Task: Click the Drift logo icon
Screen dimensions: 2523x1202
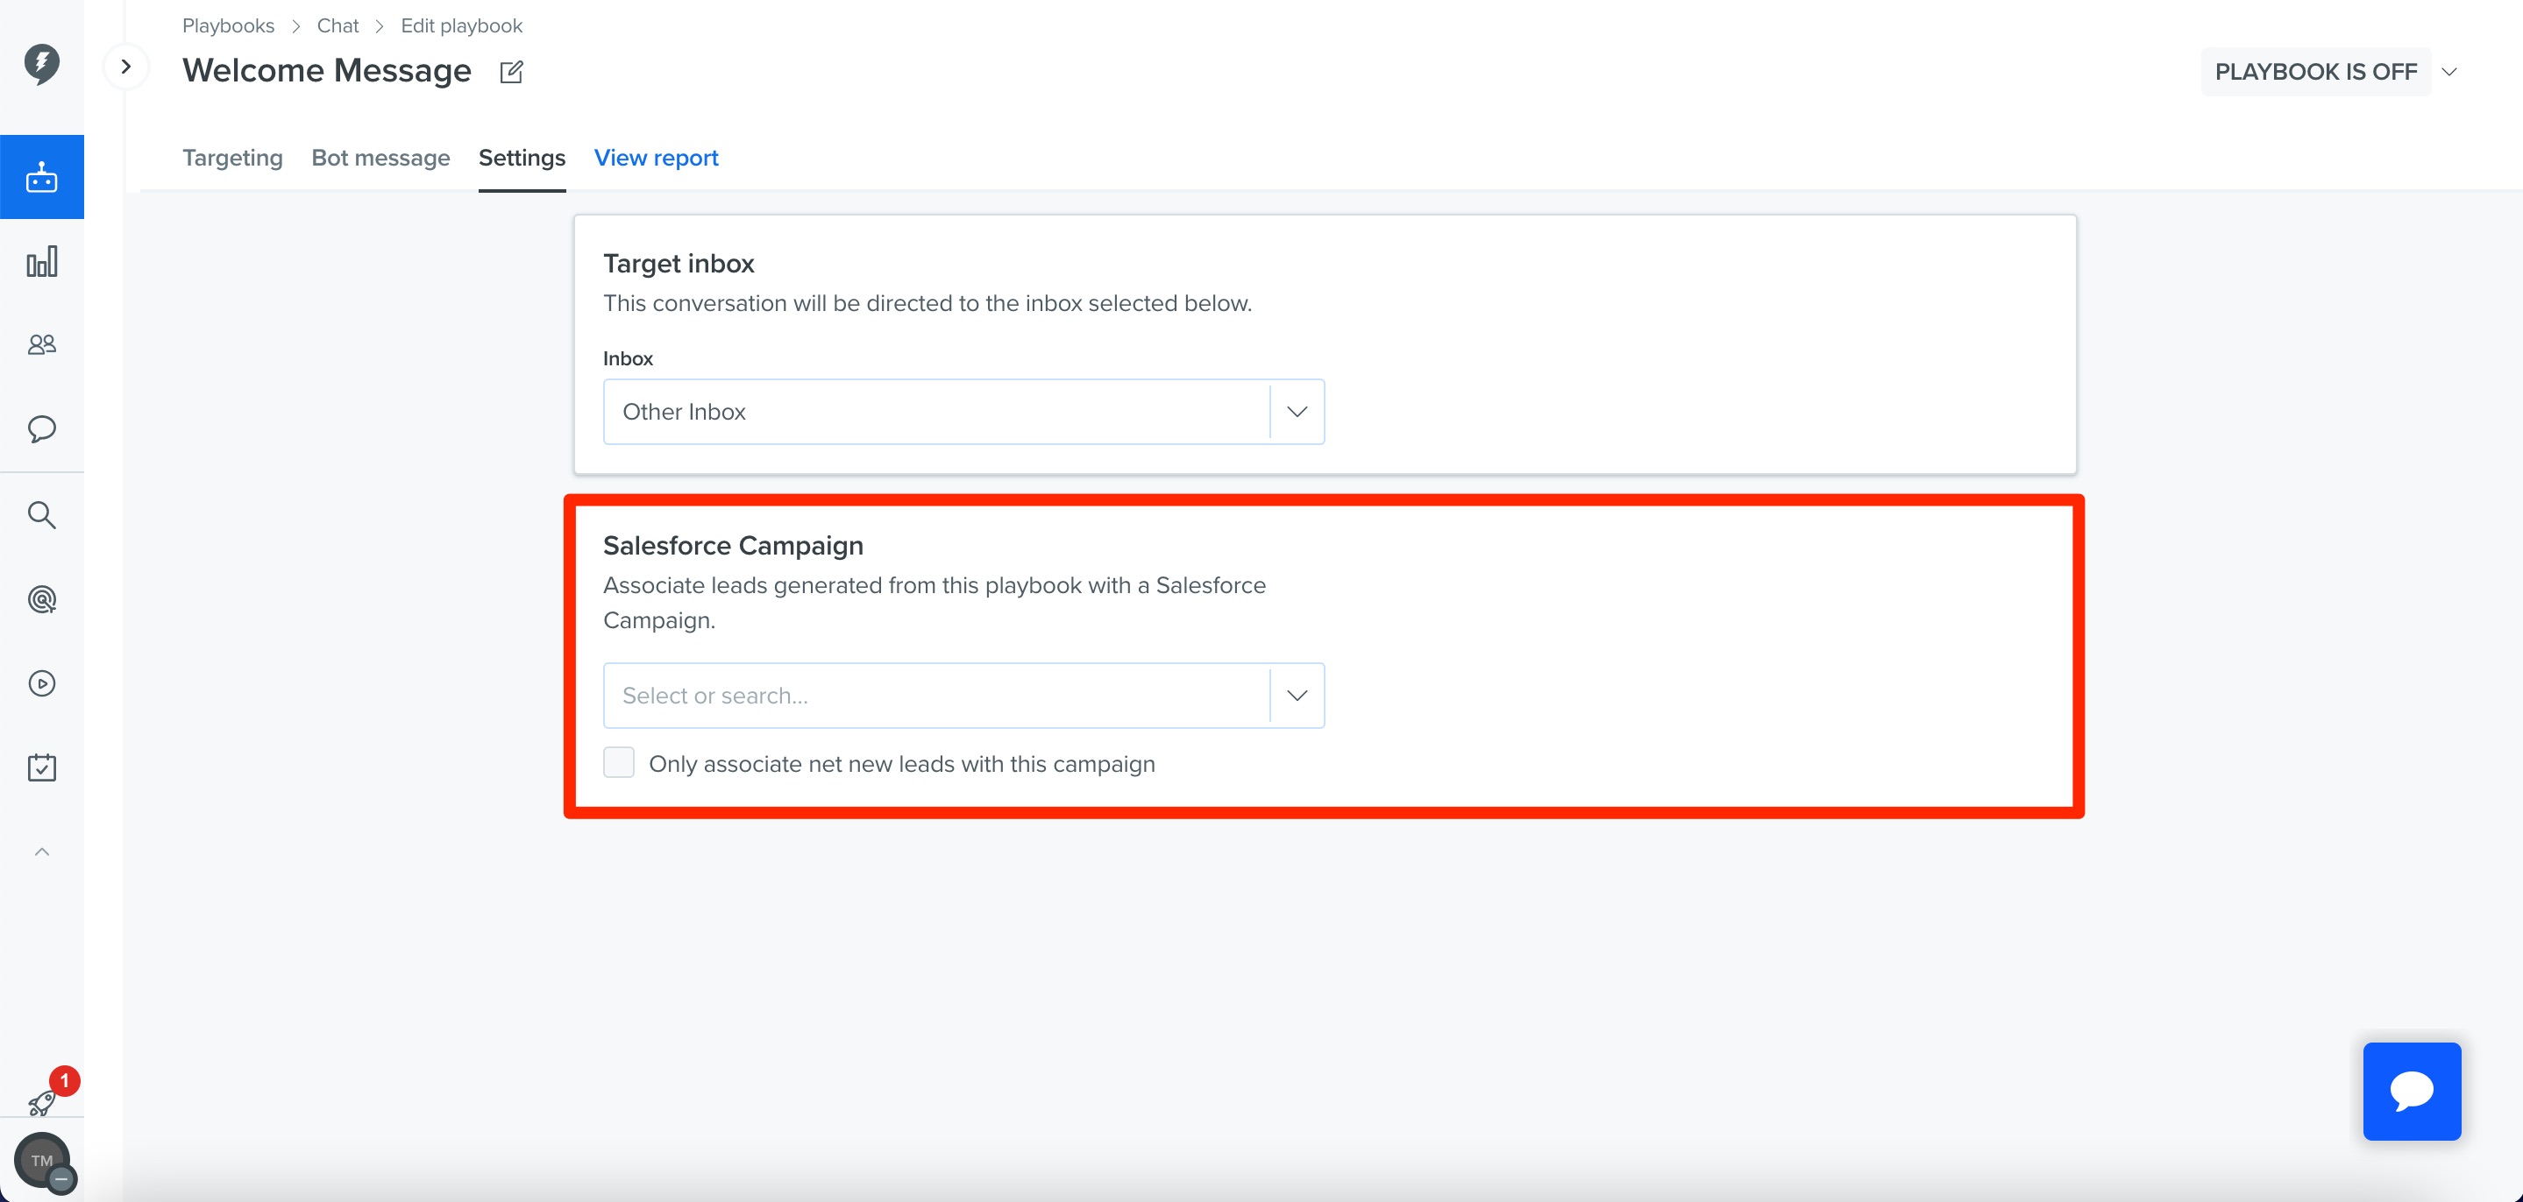Action: tap(41, 65)
